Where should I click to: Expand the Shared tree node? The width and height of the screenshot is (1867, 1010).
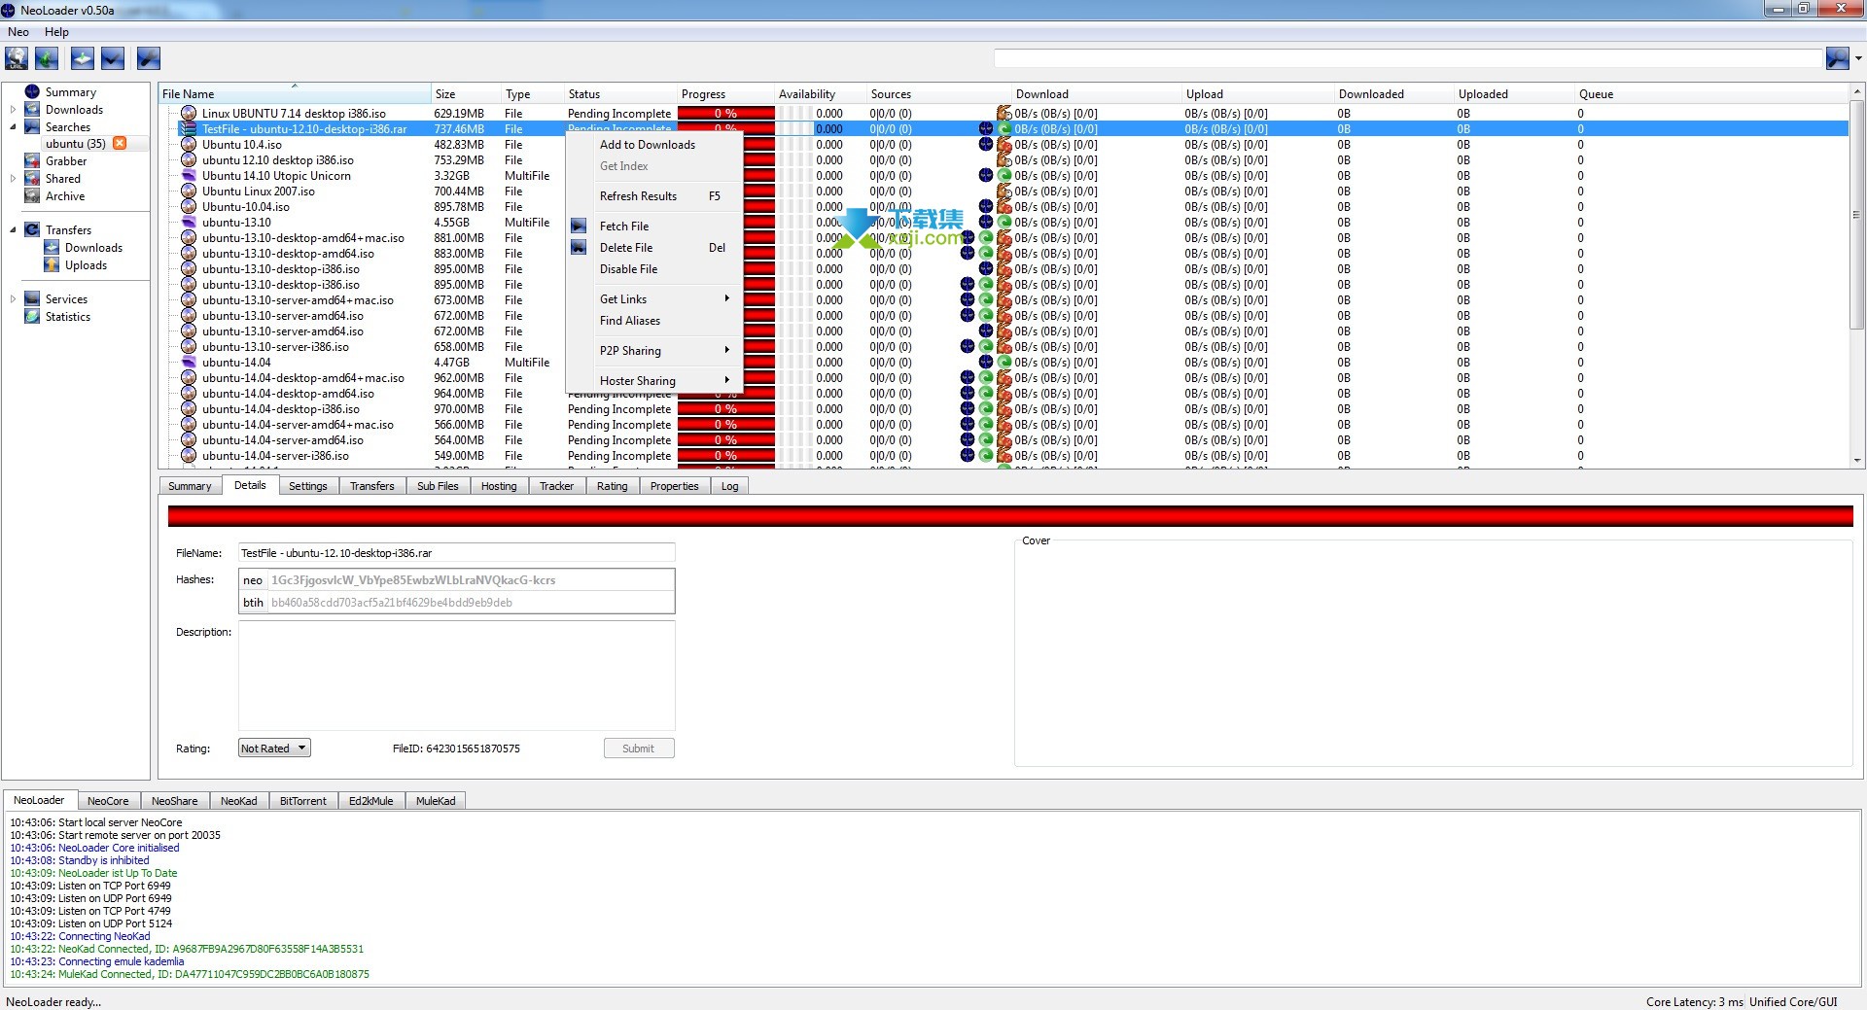(13, 179)
